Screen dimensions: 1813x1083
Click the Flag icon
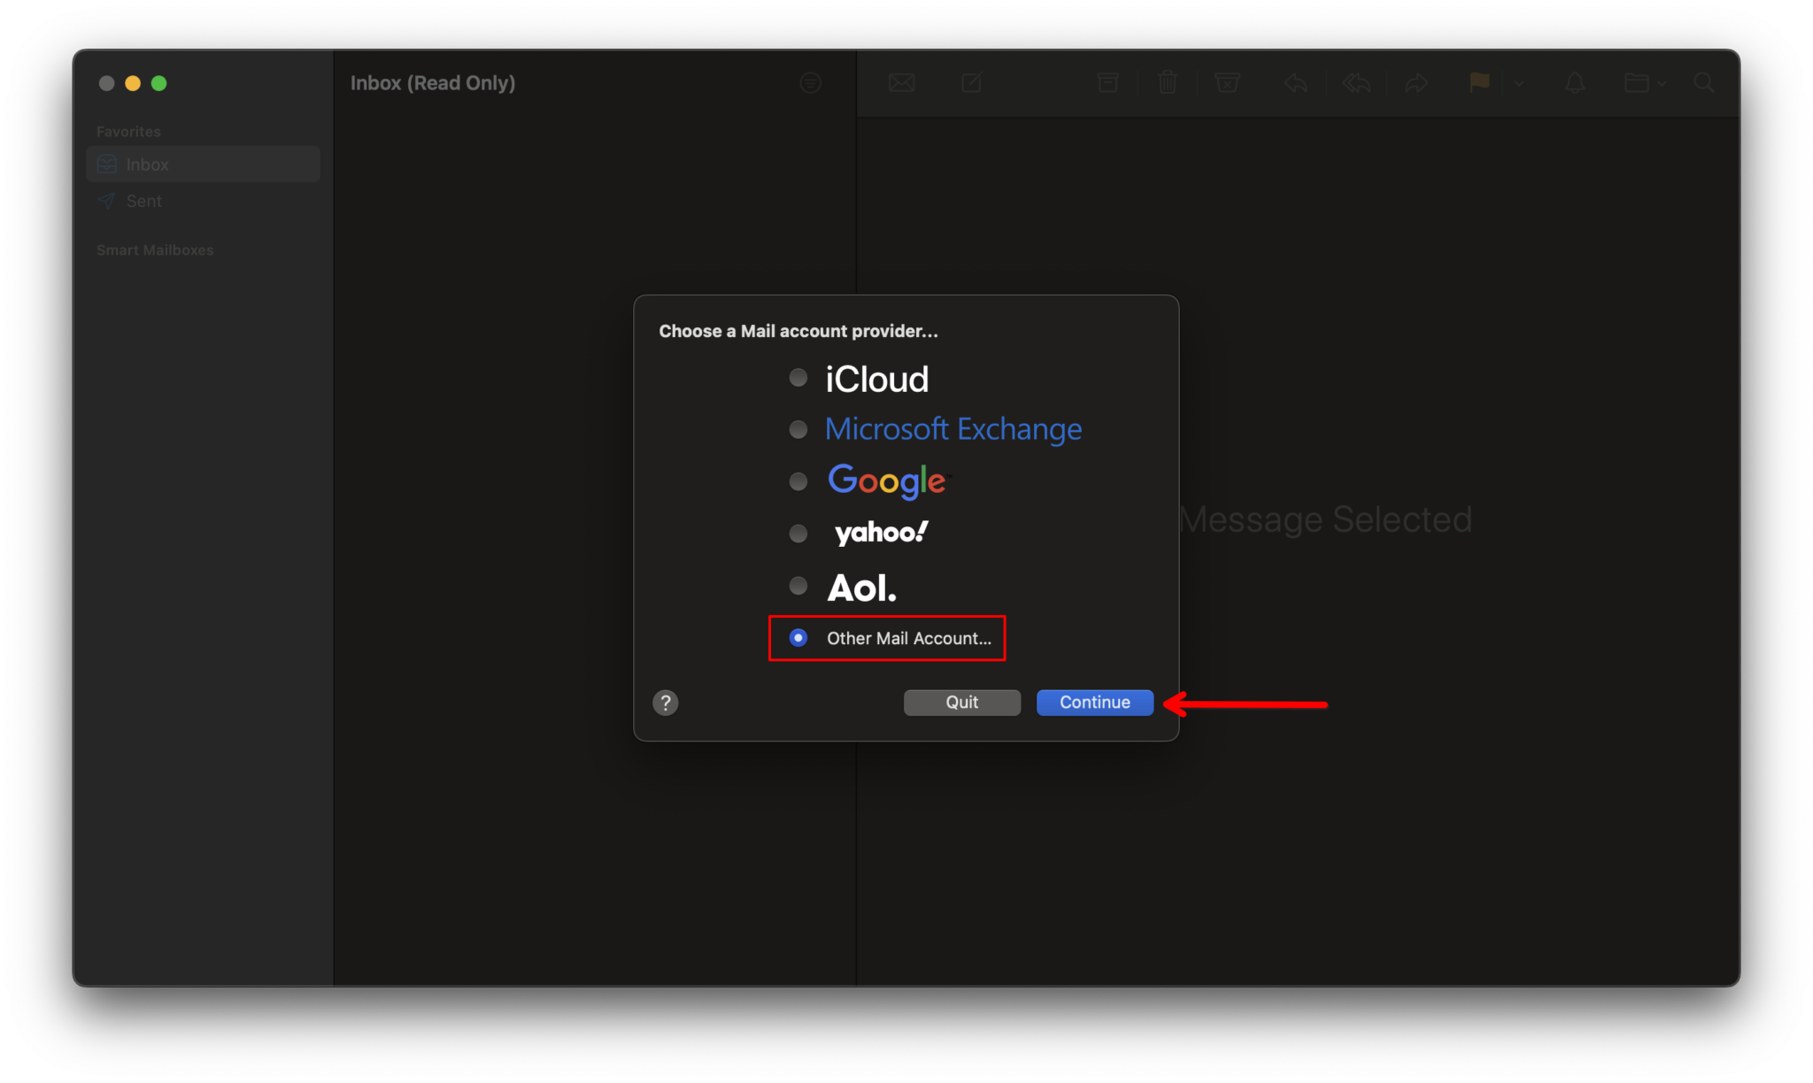pos(1479,83)
